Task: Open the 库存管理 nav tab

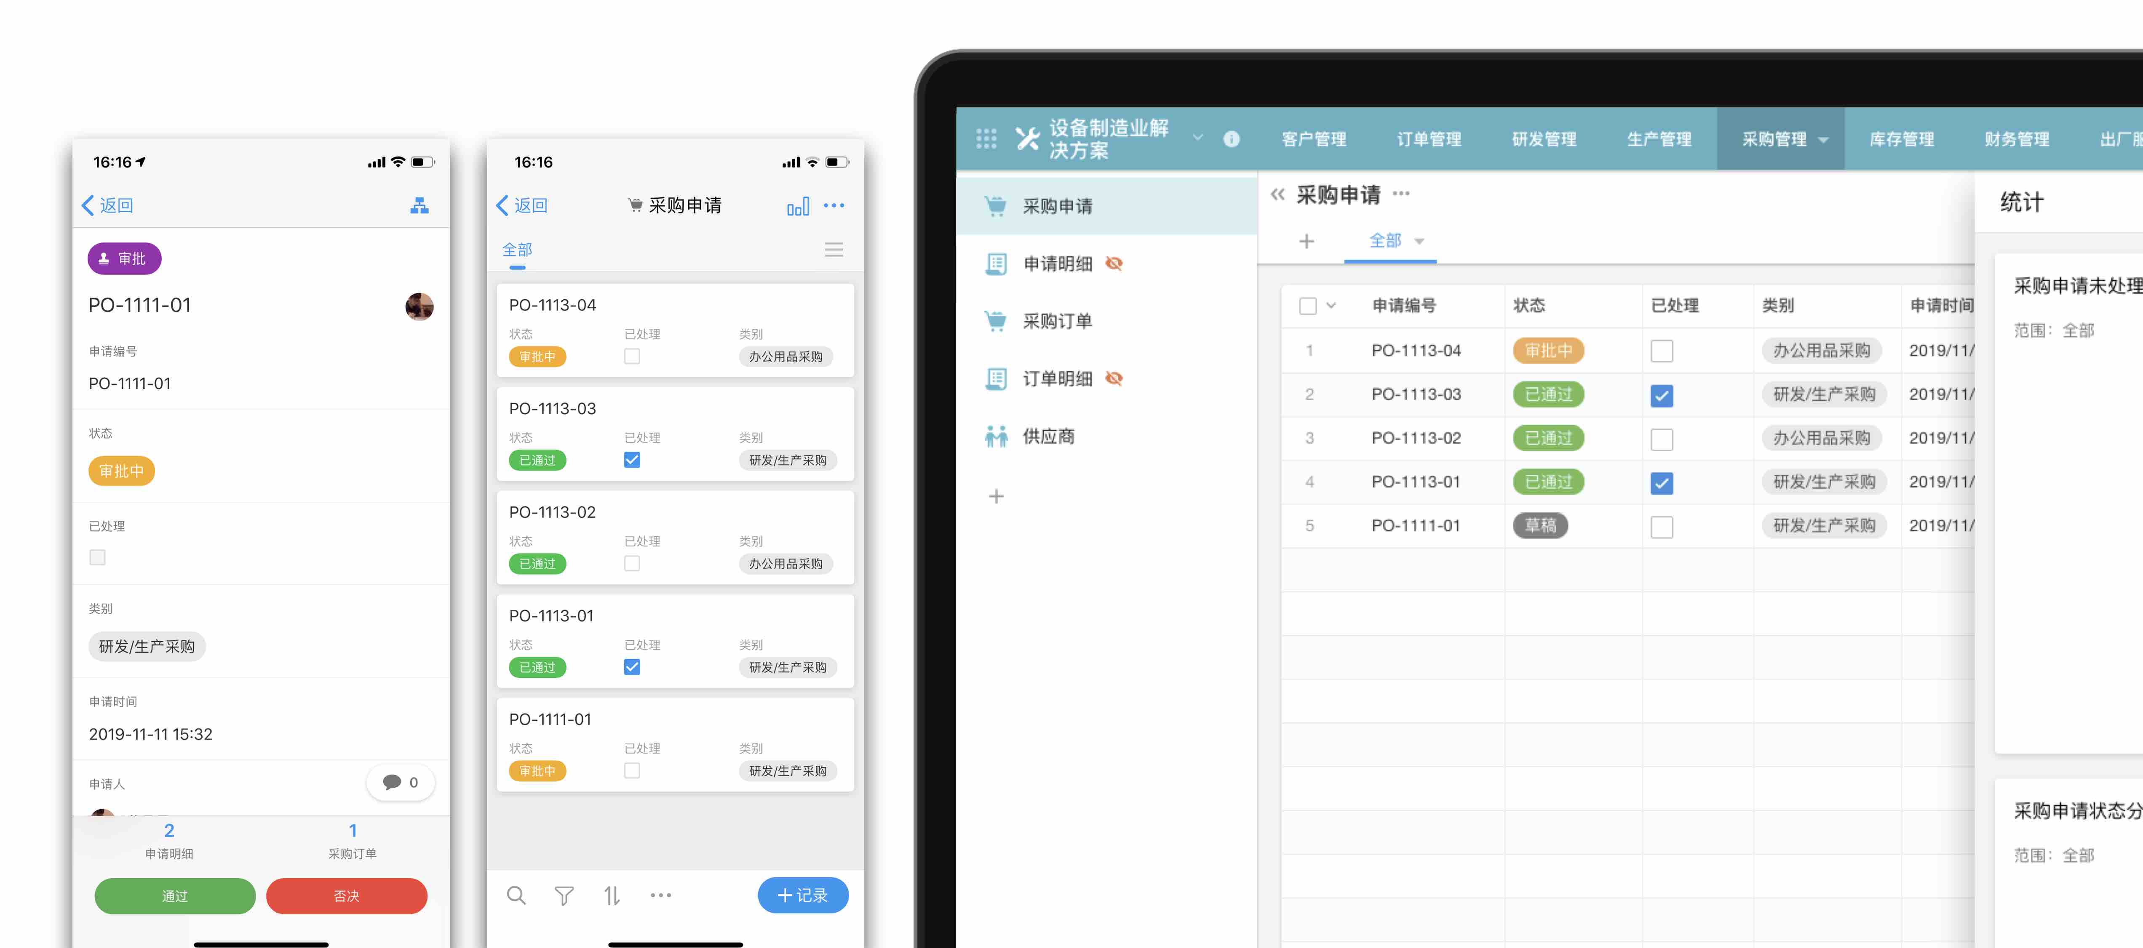Action: [x=1902, y=139]
